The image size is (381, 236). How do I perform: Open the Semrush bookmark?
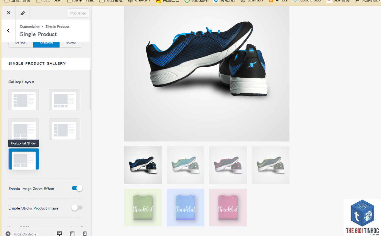coord(252,1)
